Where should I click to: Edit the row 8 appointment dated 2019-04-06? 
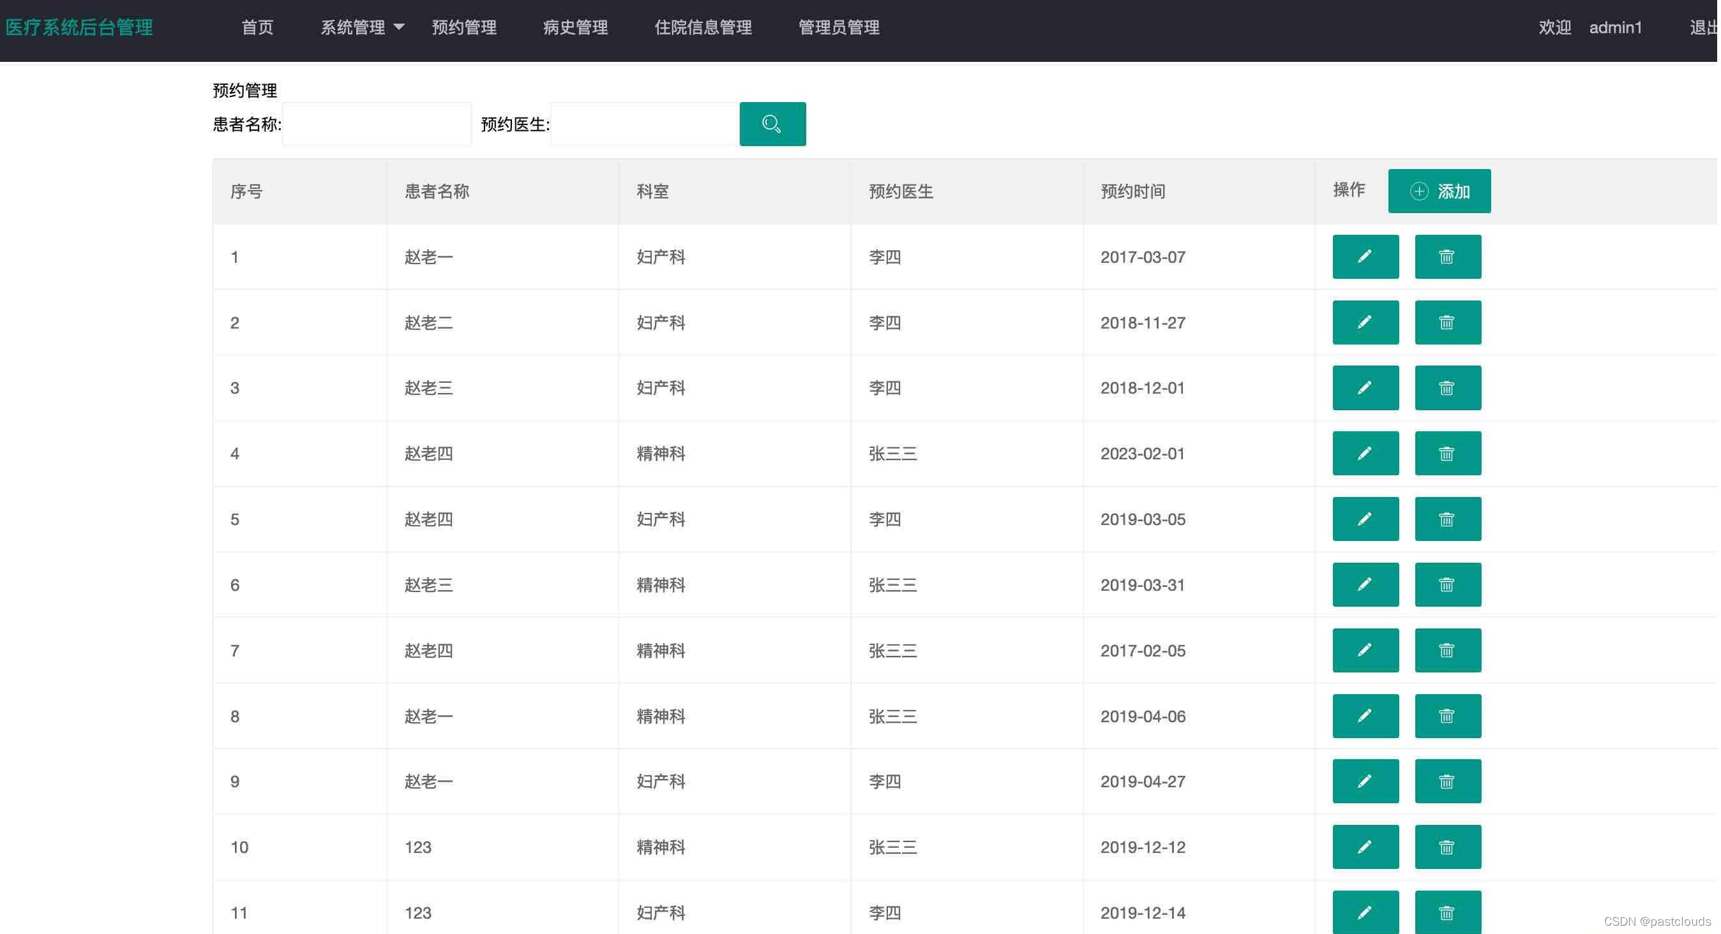coord(1365,716)
